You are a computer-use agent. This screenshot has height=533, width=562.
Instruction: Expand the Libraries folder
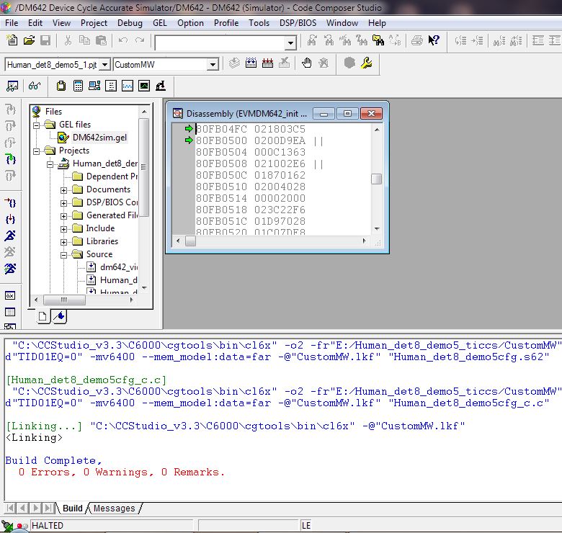pos(63,242)
